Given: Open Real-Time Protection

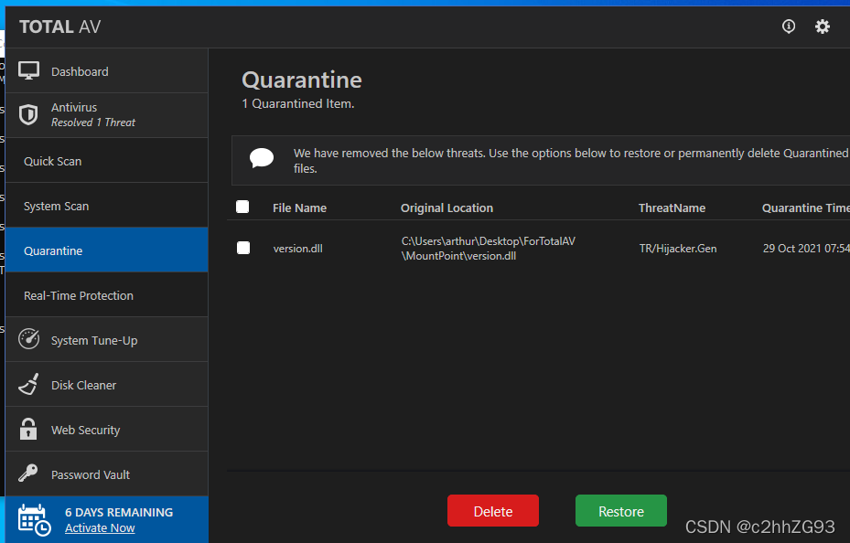Looking at the screenshot, I should [107, 295].
